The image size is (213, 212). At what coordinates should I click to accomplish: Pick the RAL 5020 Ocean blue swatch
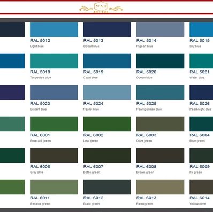[160, 61]
